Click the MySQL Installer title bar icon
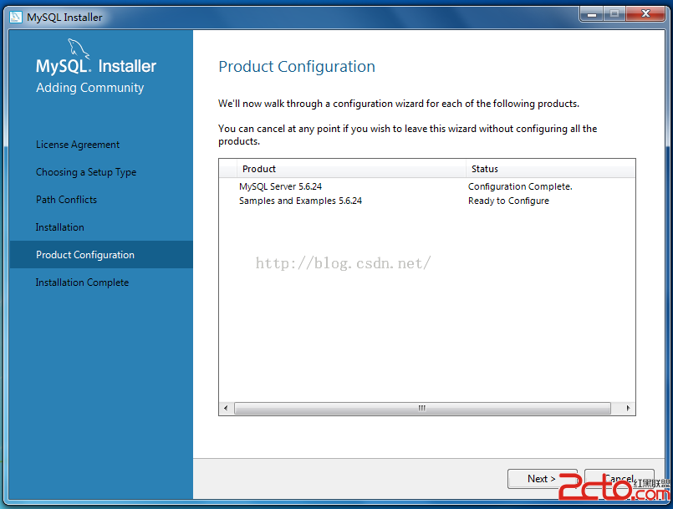The height and width of the screenshot is (509, 673). 16,17
